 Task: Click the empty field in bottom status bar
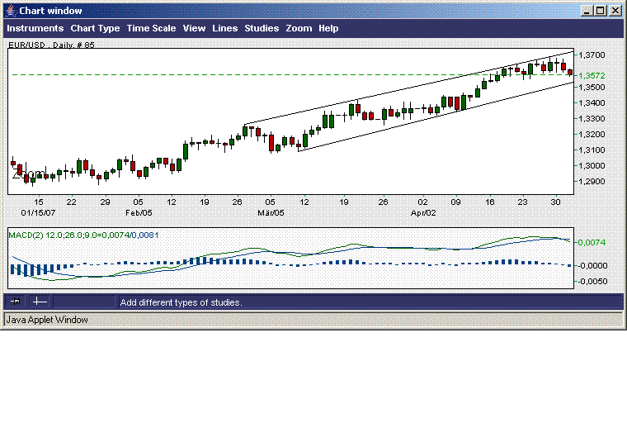point(84,302)
